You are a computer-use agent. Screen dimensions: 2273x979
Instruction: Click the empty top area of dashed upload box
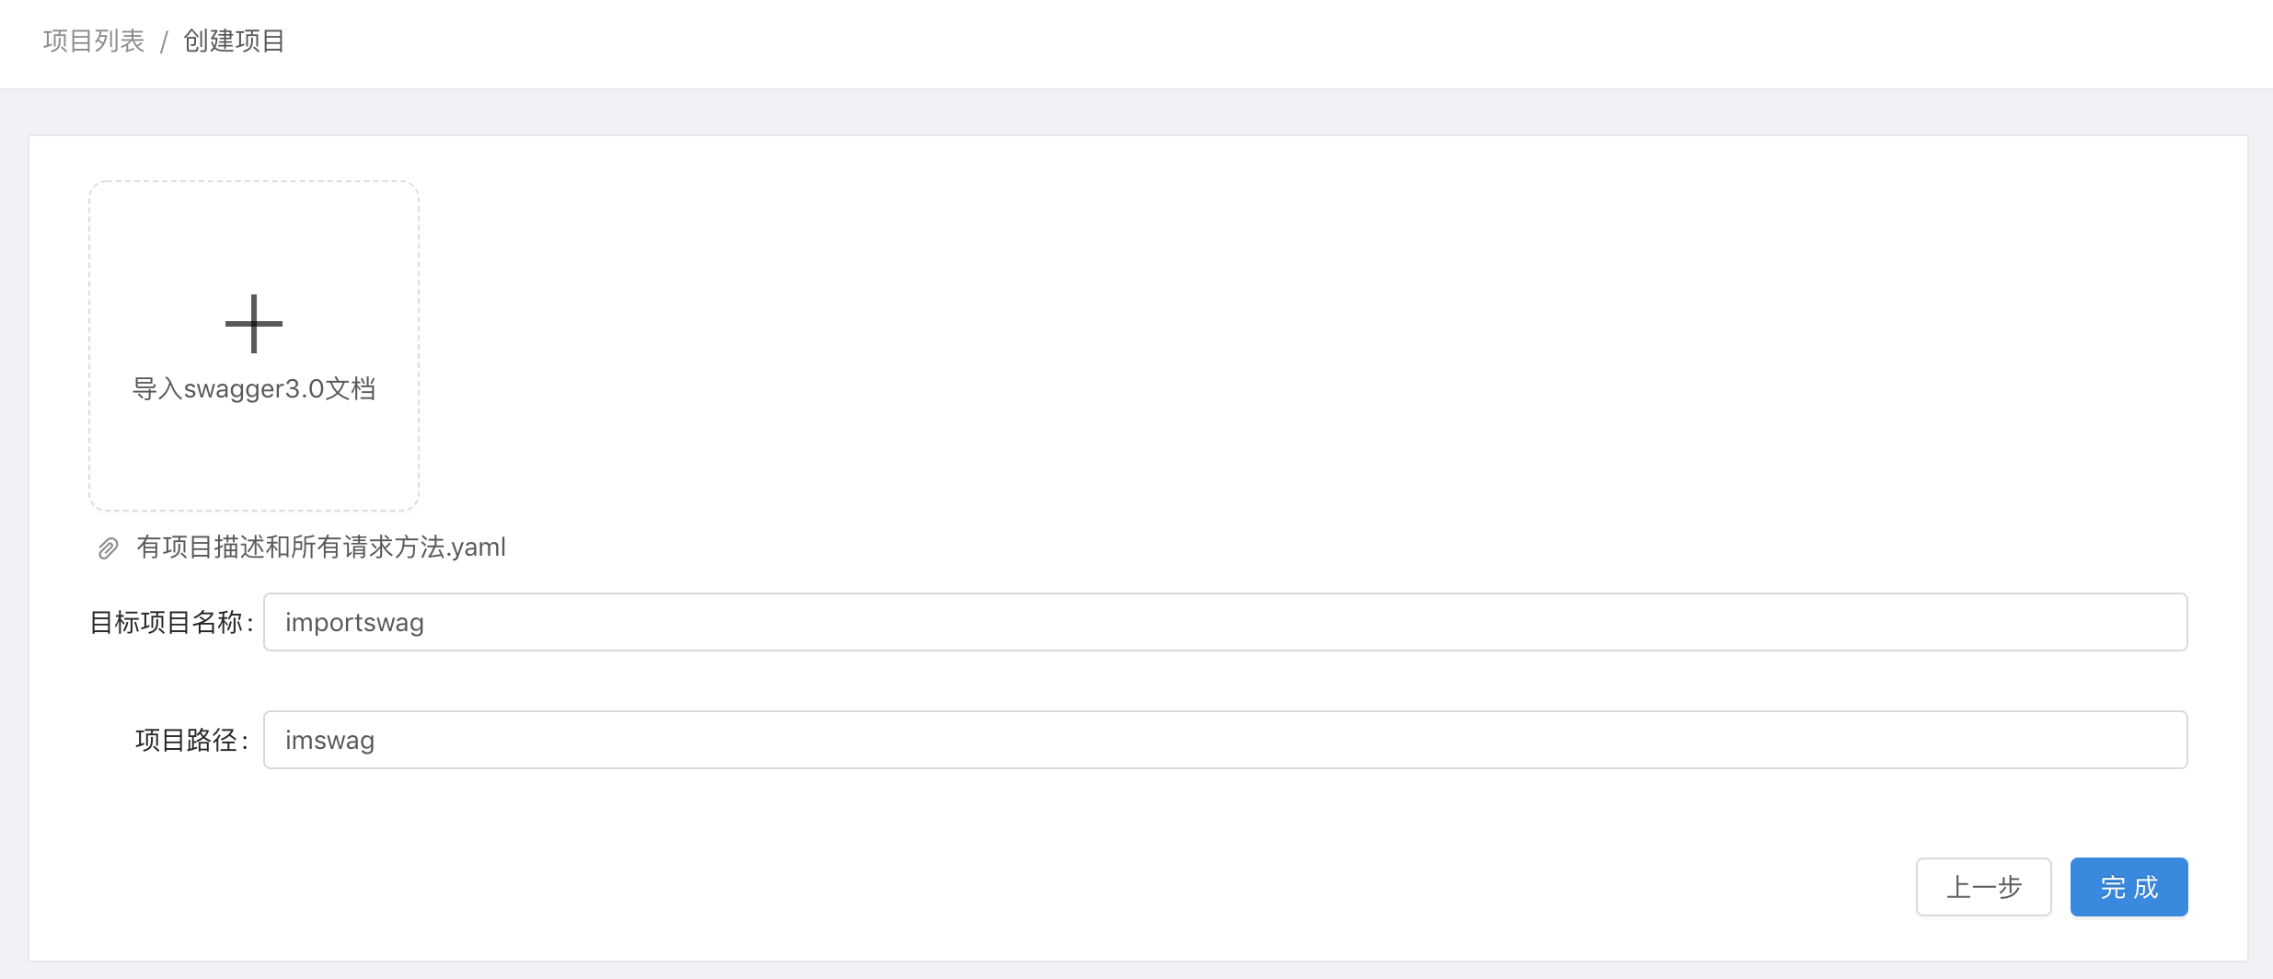254,230
